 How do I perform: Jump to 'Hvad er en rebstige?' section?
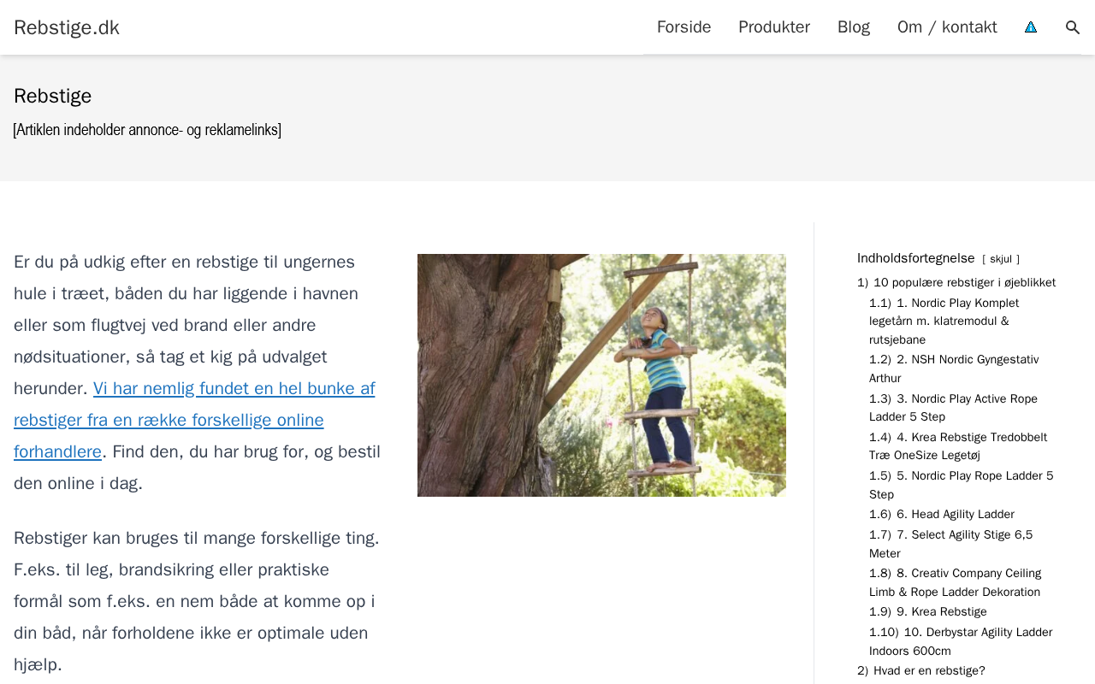[921, 671]
